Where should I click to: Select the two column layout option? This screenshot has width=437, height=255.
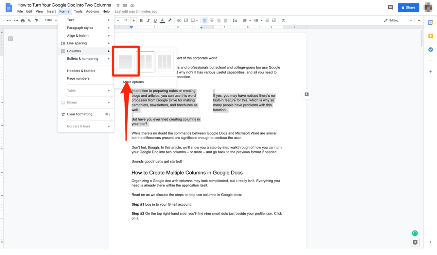[x=145, y=61]
